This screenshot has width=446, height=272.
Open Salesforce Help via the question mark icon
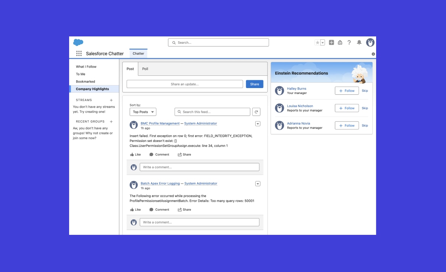[x=349, y=42]
